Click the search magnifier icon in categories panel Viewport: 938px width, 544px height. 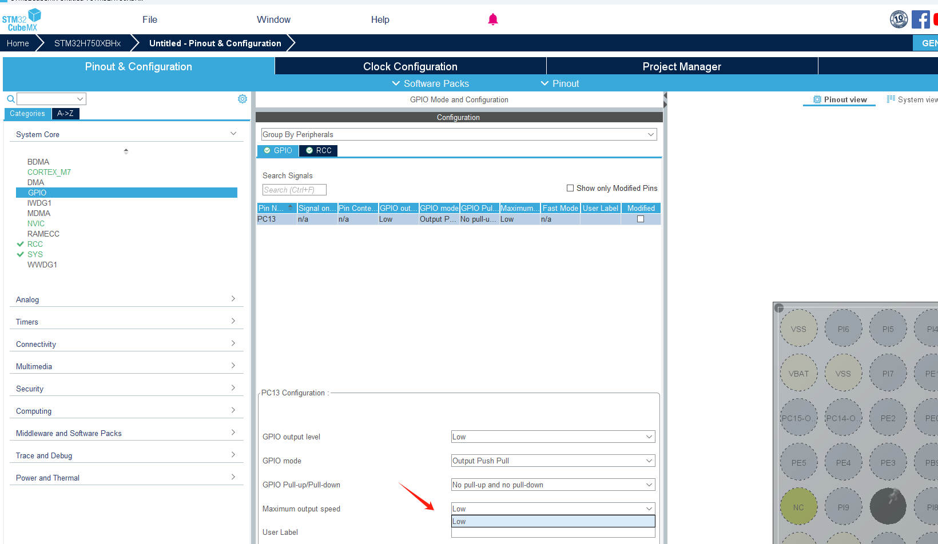click(x=11, y=99)
